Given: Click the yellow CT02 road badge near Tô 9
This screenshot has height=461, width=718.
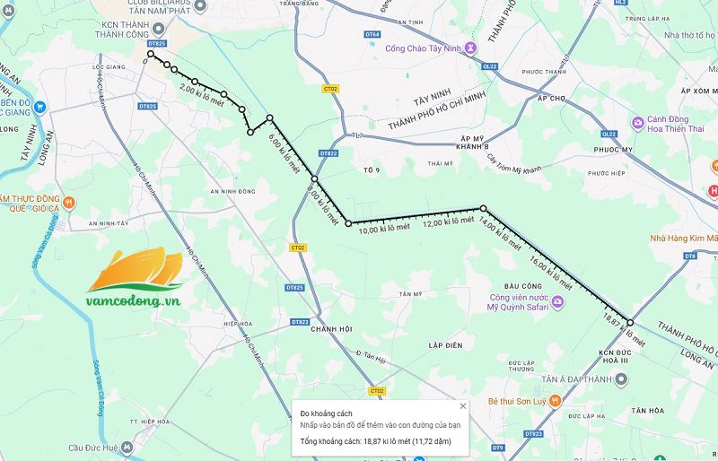Looking at the screenshot, I should click(x=330, y=89).
